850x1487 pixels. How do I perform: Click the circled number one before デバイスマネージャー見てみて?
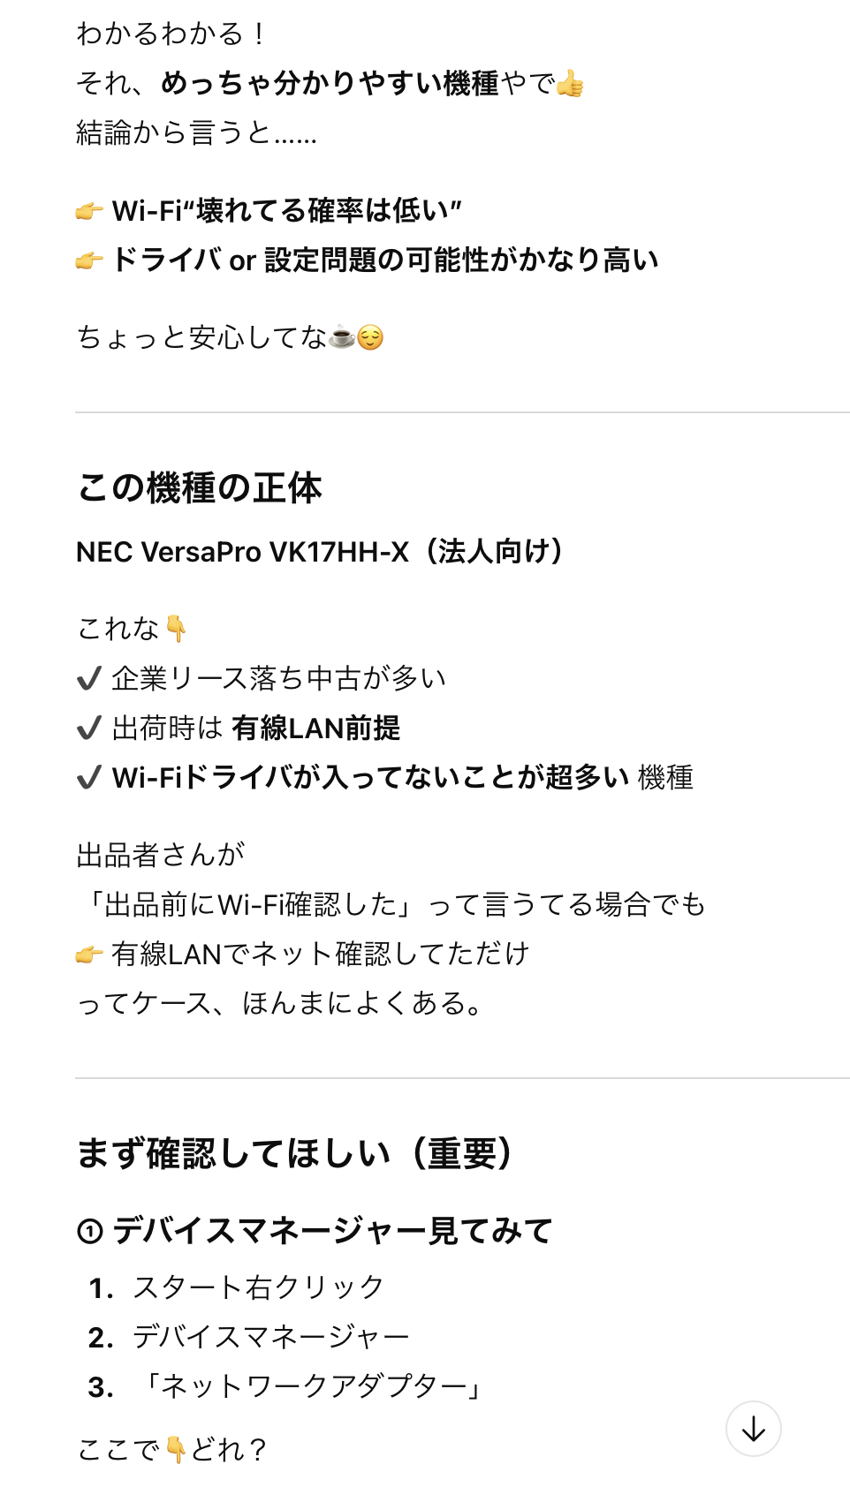tap(90, 1231)
